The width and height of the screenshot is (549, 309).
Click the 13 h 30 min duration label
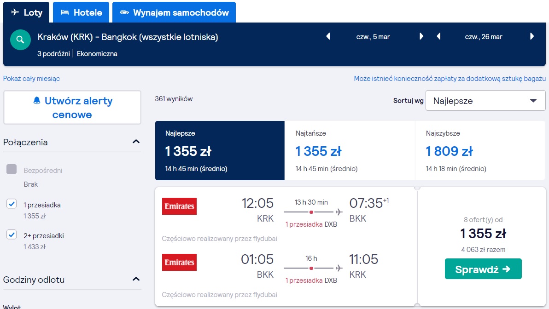click(x=311, y=202)
